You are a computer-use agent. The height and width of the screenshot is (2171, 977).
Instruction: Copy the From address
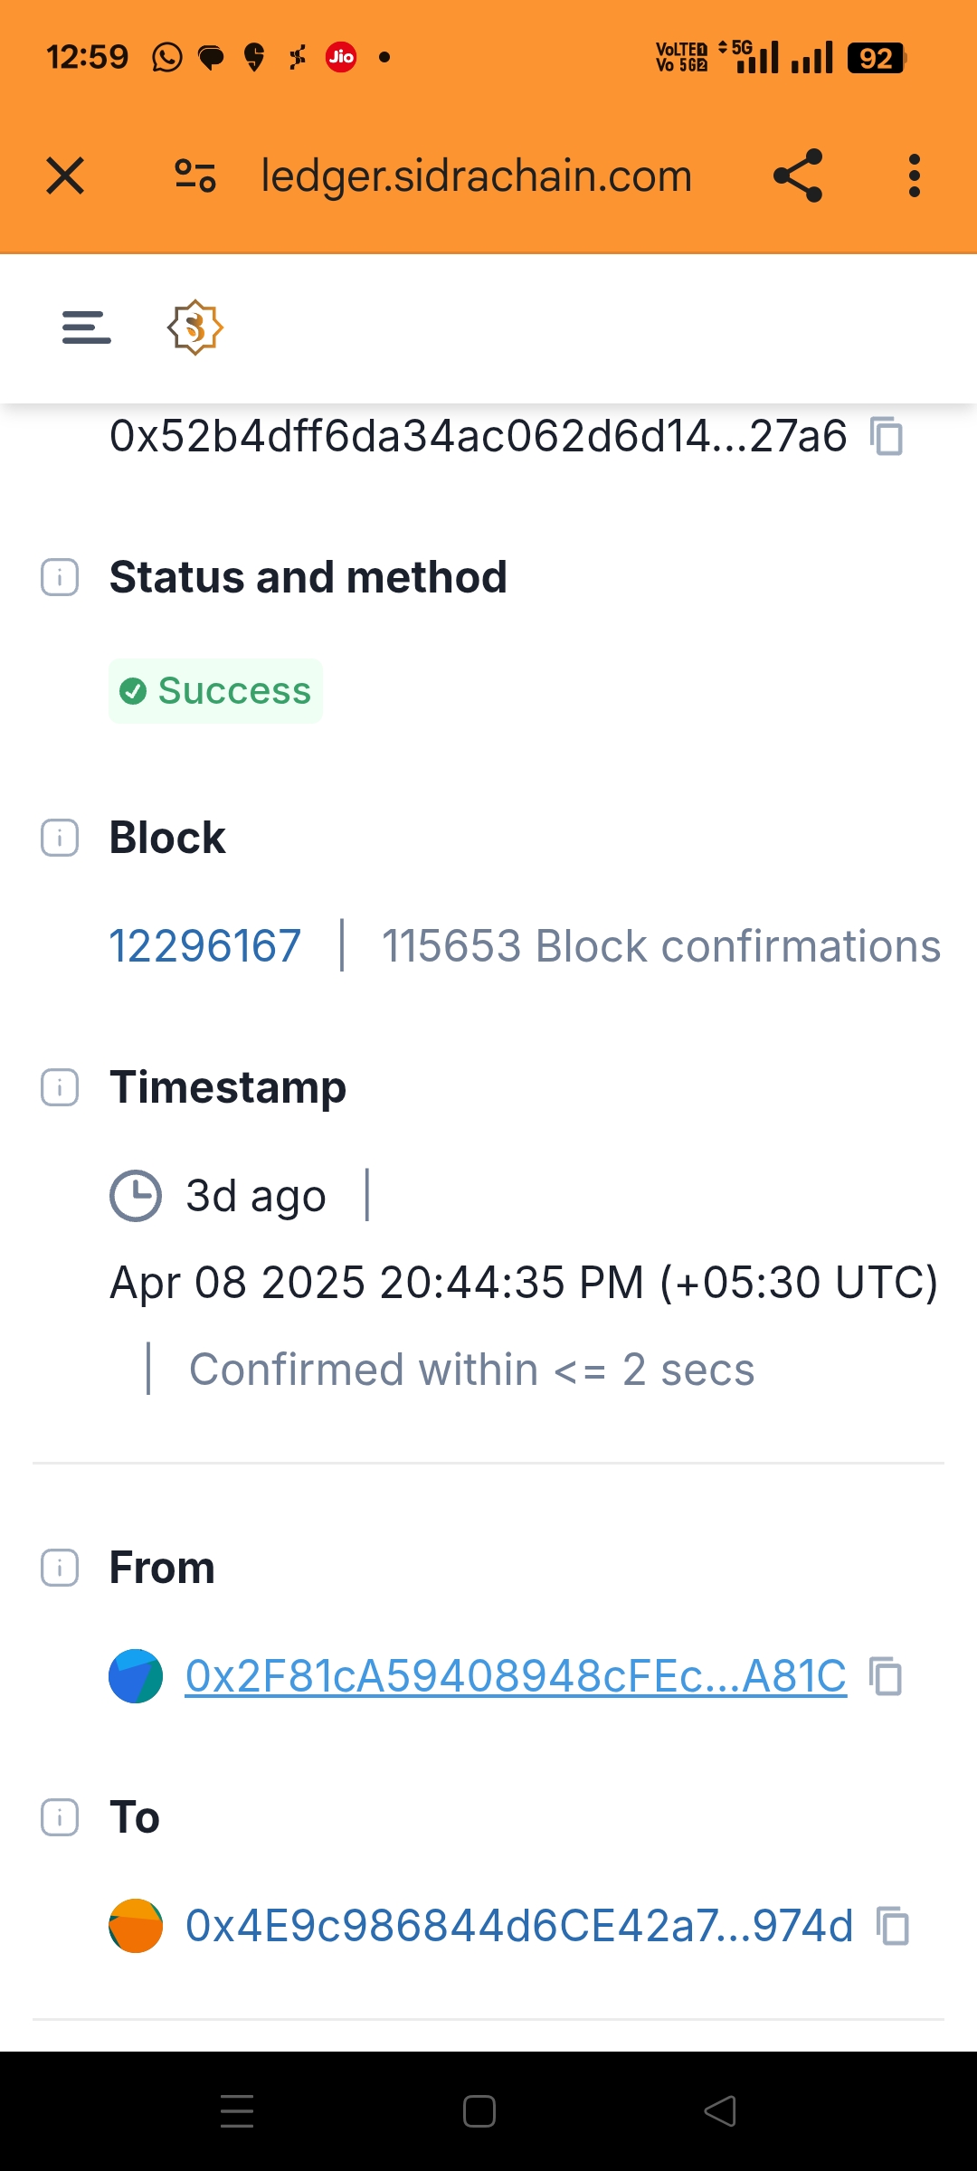(x=886, y=1676)
